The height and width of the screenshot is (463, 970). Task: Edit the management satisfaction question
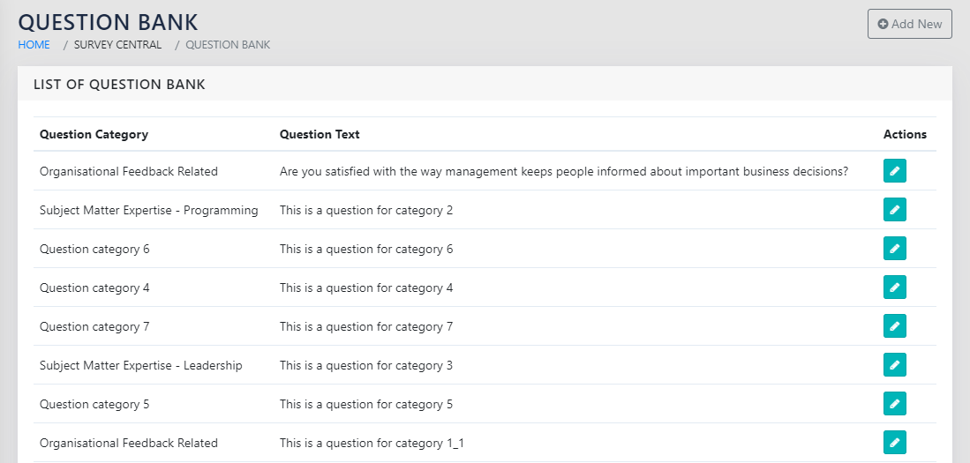894,171
